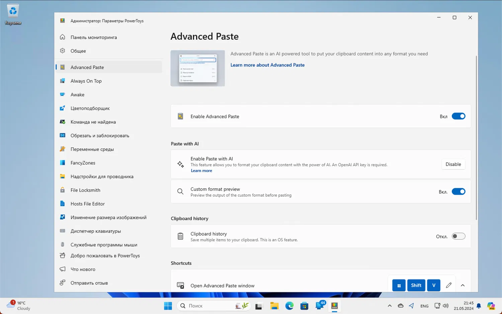Collapse the Open Advanced Paste window expander

(x=463, y=286)
